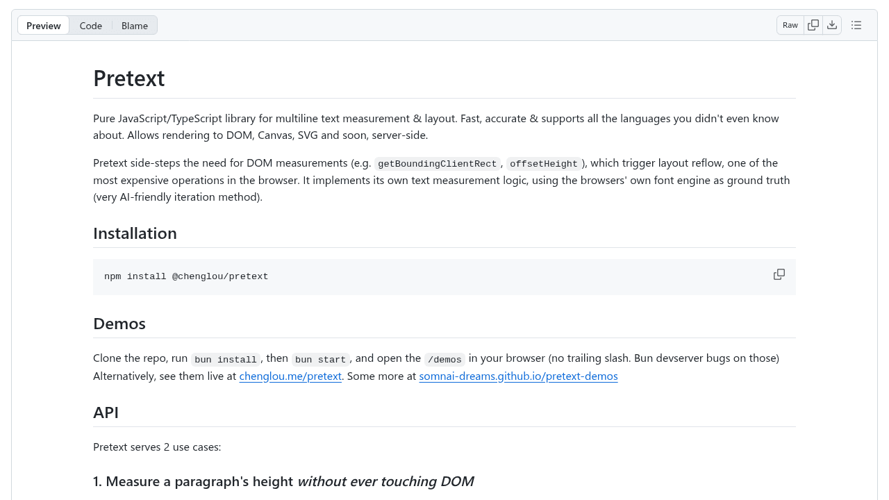
Task: Click the getBoundingClientRect inline code
Action: [x=437, y=164]
